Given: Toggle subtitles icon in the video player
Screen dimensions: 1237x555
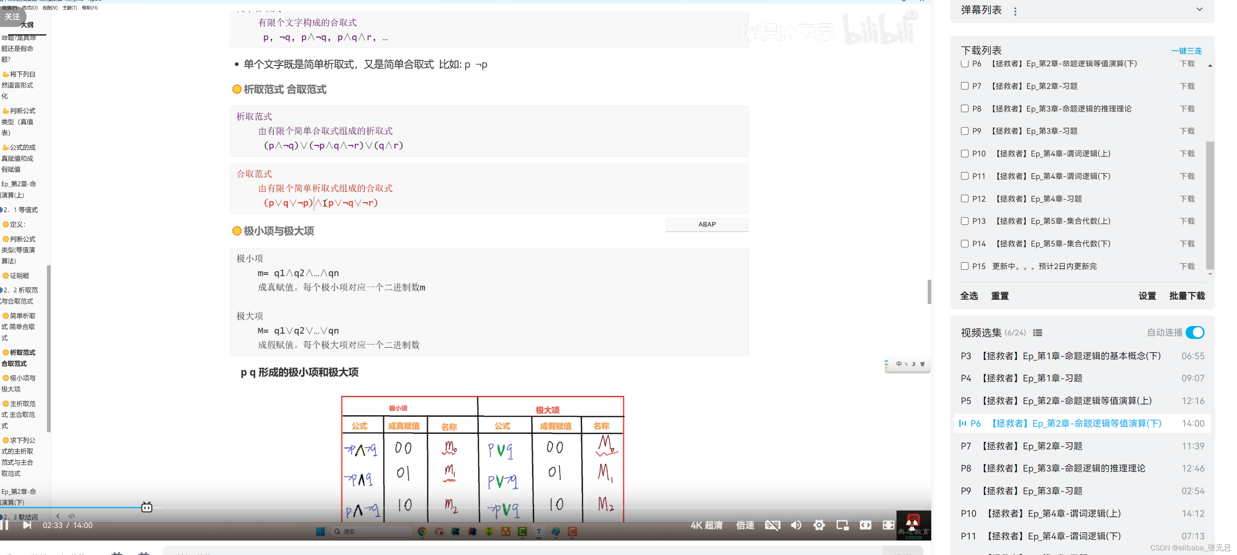Looking at the screenshot, I should pos(772,525).
